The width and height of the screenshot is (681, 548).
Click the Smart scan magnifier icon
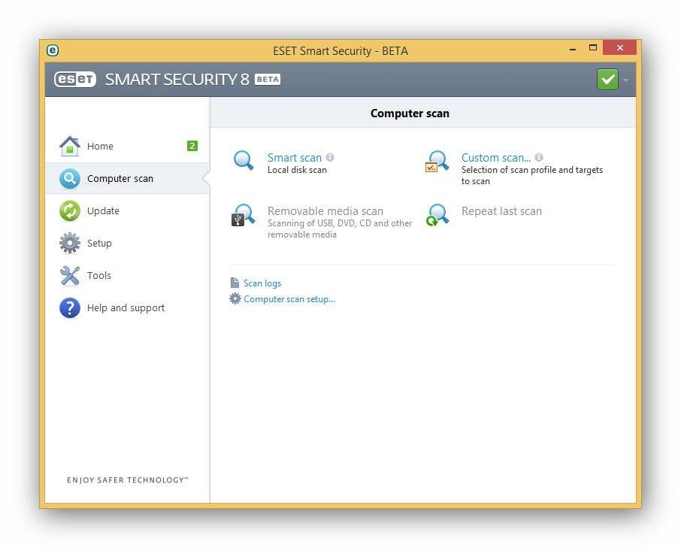click(x=244, y=160)
